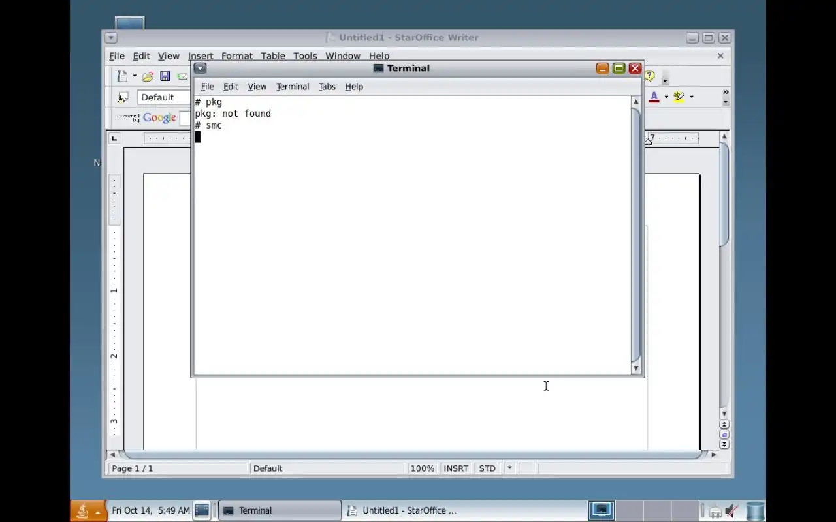Click the 100% zoom status field
Viewport: 836px width, 522px height.
point(423,468)
